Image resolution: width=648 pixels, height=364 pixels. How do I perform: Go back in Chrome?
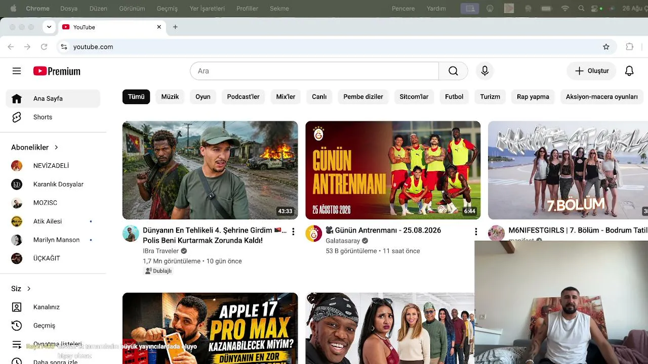coord(11,47)
